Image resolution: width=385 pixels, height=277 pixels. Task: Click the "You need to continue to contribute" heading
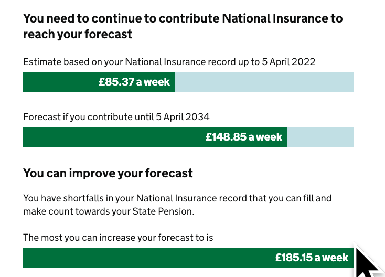coord(121,19)
